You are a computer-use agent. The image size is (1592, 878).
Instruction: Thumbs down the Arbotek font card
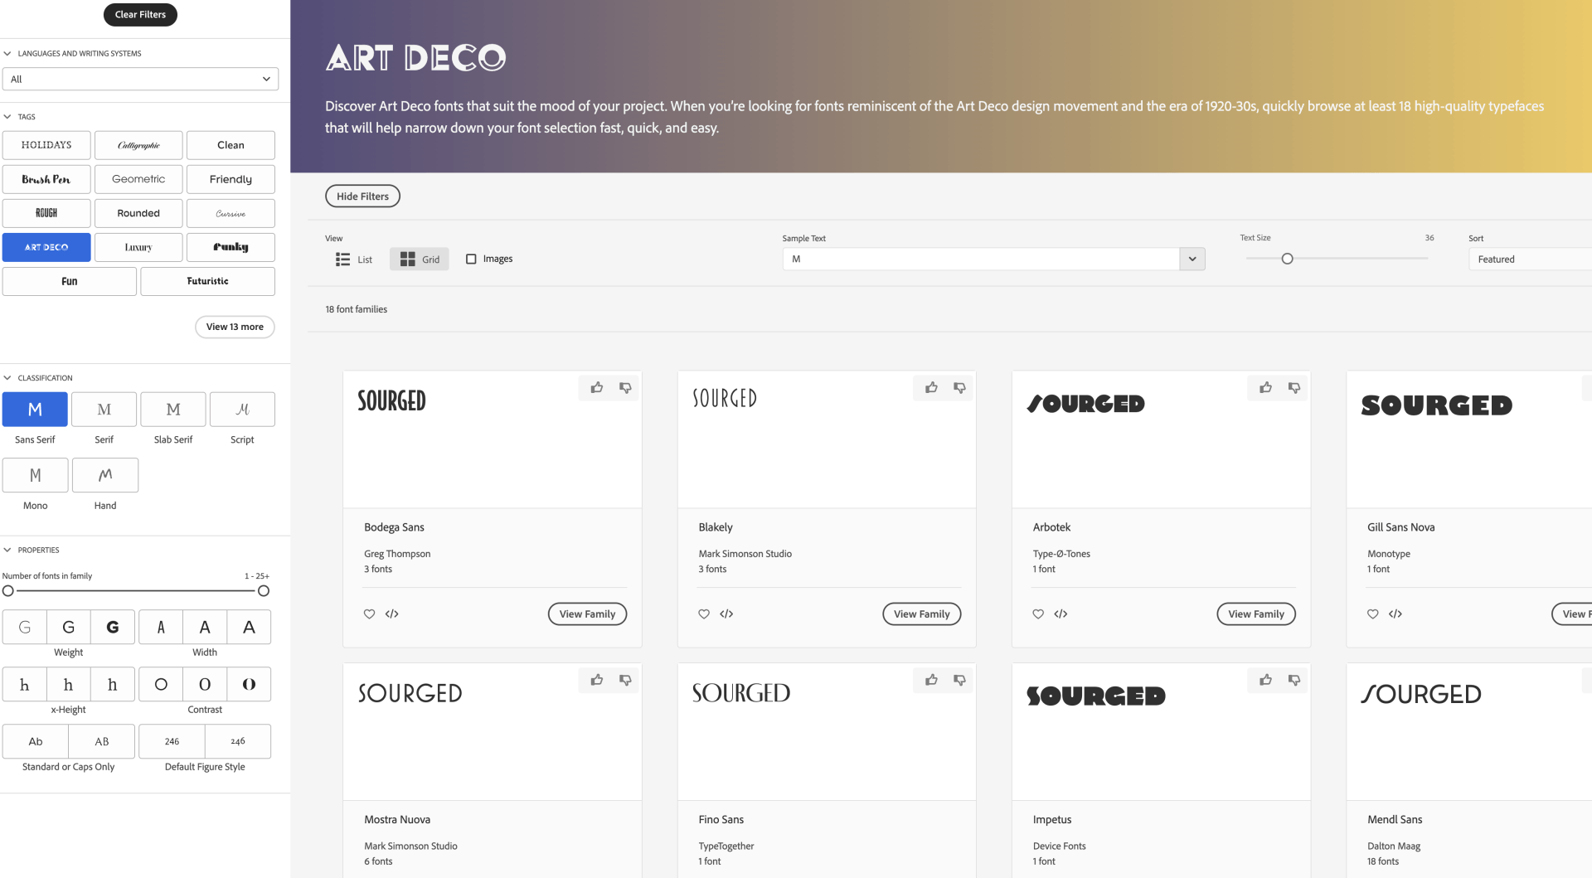1293,388
